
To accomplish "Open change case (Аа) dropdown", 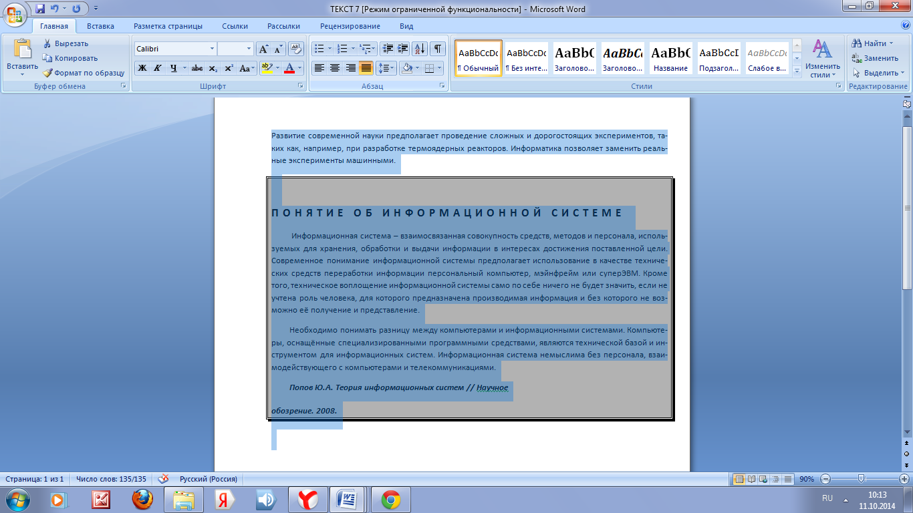I will point(247,68).
